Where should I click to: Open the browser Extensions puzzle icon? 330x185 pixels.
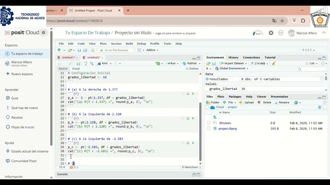pos(303,21)
